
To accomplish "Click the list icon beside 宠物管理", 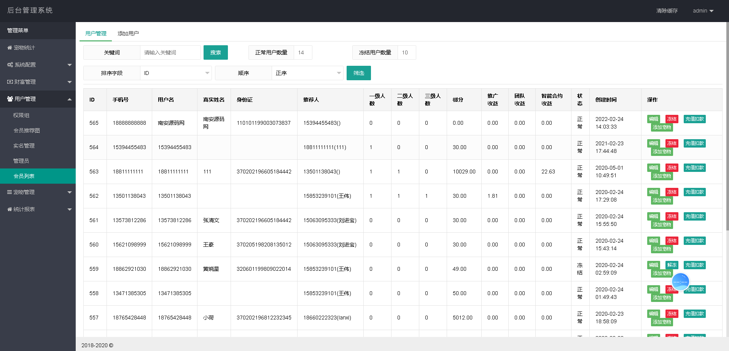I will 10,192.
